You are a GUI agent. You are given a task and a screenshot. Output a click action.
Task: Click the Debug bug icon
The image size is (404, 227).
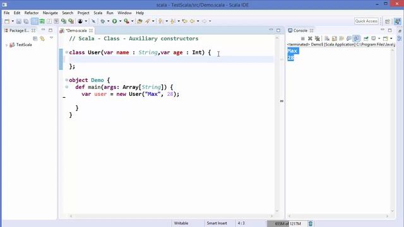pos(102,21)
